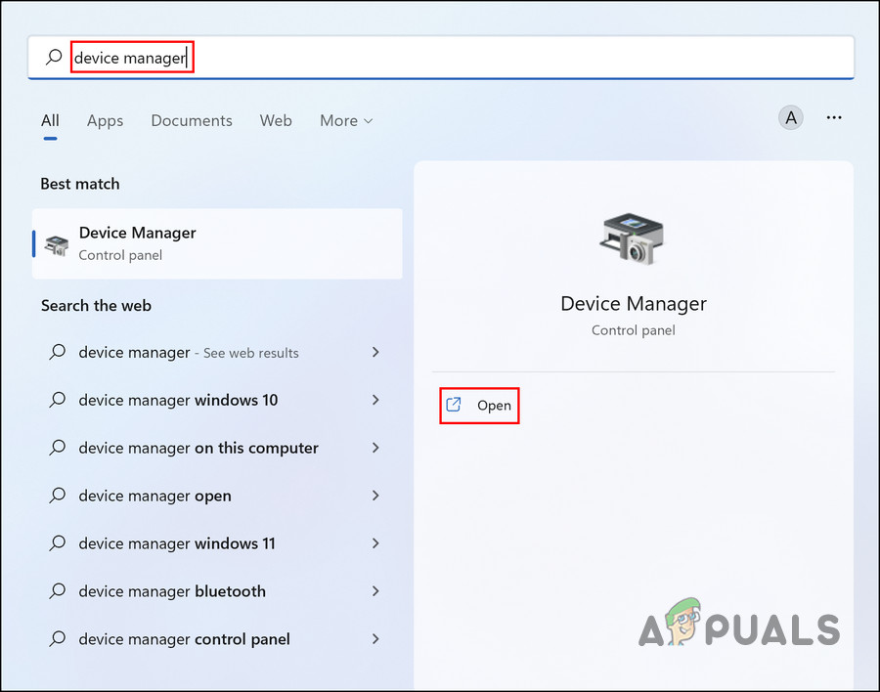
Task: Click search icon beside 'device manager control panel'
Action: (58, 638)
